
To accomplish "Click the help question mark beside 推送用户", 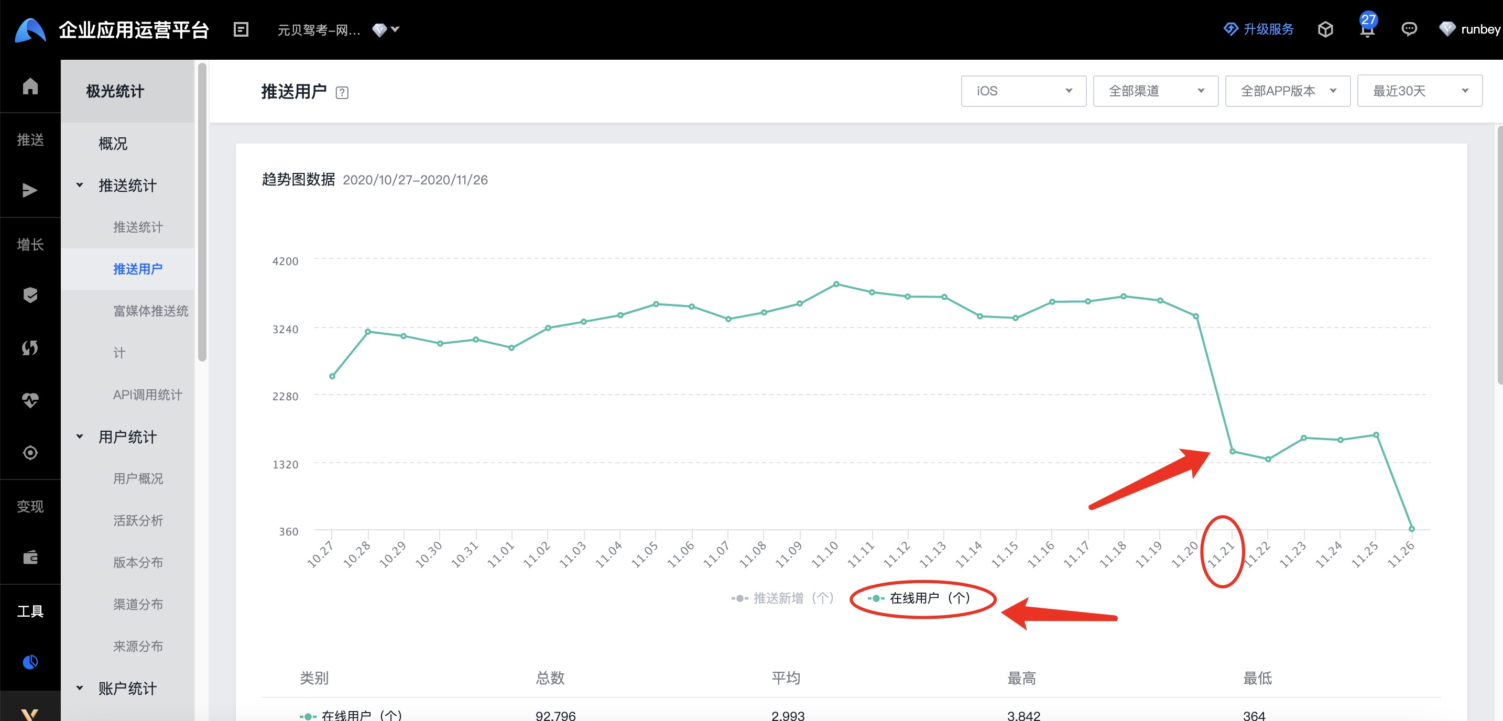I will click(342, 93).
